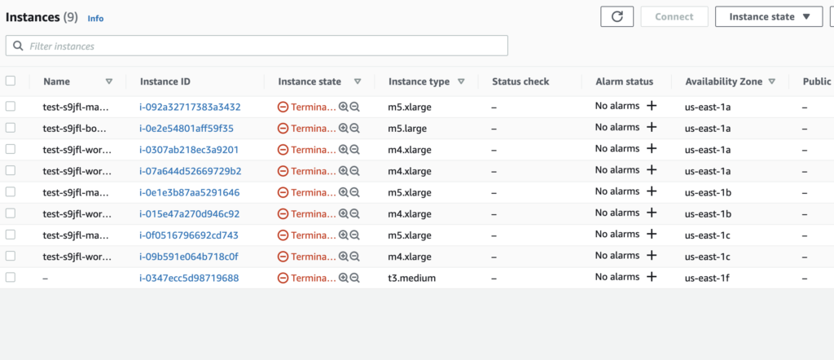Check the box for instance i-0347ecc5d98719688
This screenshot has height=360, width=834.
pos(11,278)
